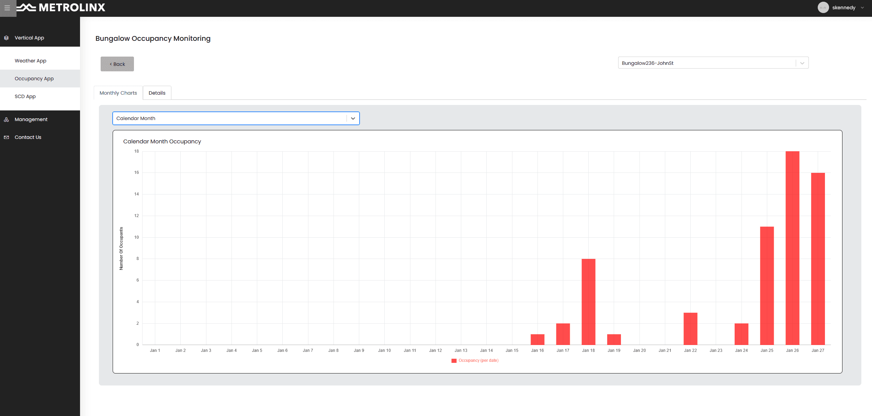Open Weather App from sidebar

coord(40,61)
